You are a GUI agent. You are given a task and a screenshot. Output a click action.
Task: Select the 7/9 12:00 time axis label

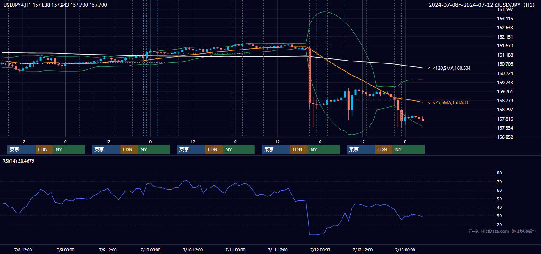[x=108, y=250]
